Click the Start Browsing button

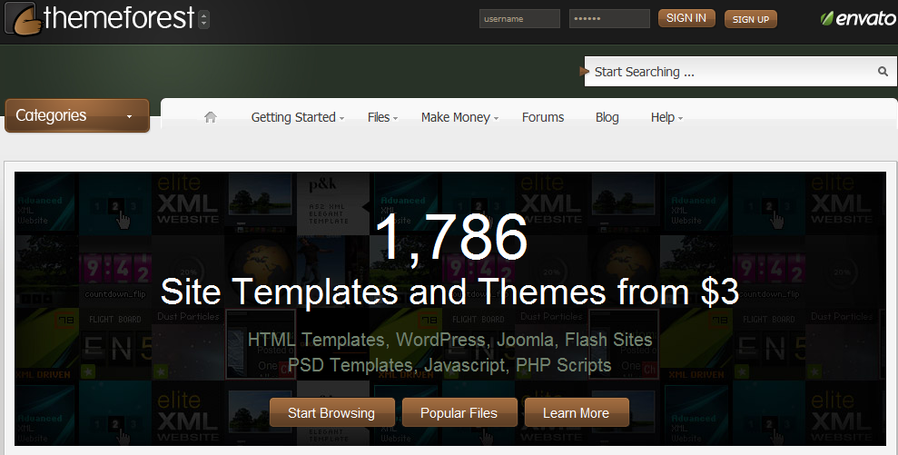(x=331, y=412)
